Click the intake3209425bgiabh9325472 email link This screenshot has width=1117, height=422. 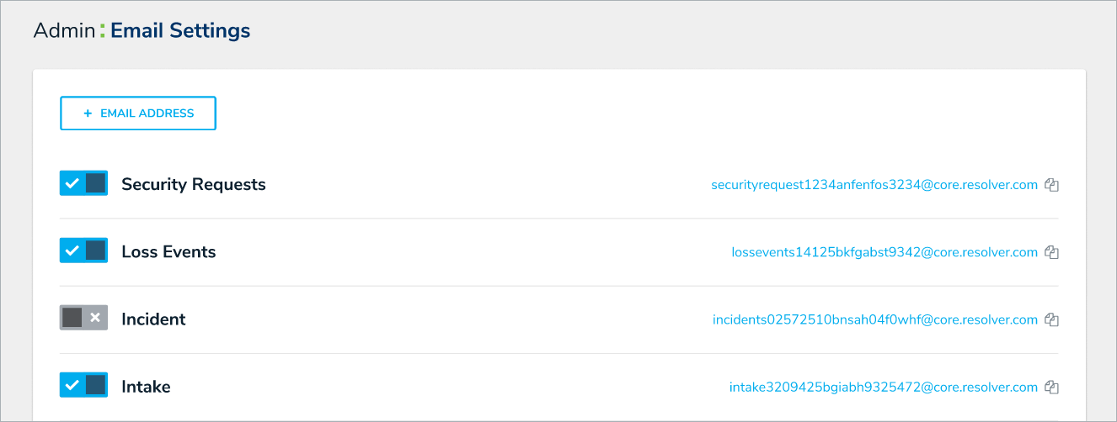884,388
